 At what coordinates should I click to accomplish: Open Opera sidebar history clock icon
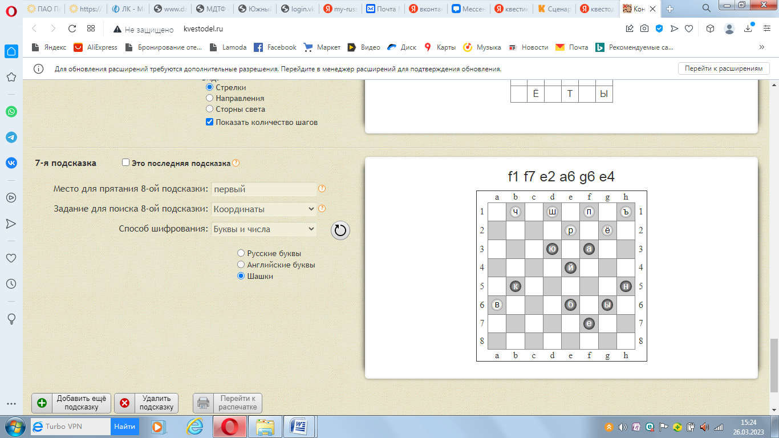(11, 283)
